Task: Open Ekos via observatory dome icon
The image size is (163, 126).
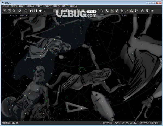Action: click(142, 11)
